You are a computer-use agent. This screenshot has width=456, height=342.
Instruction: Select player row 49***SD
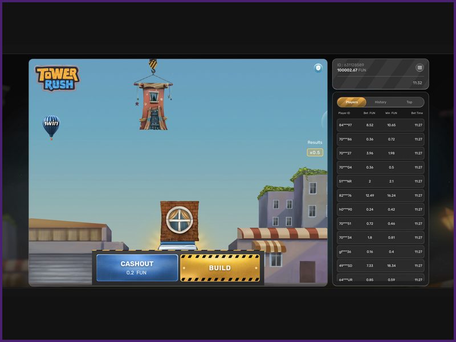click(x=380, y=266)
